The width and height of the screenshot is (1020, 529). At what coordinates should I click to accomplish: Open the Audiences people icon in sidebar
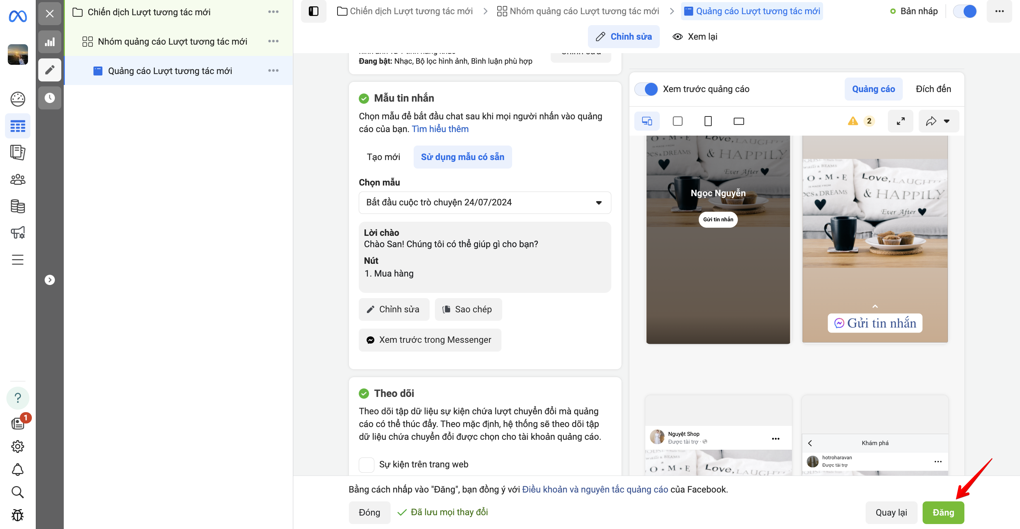[18, 180]
